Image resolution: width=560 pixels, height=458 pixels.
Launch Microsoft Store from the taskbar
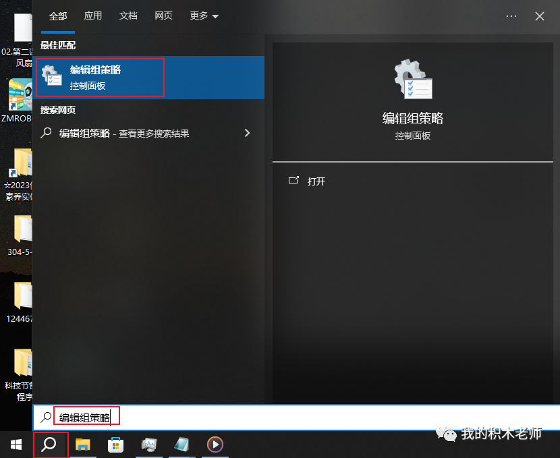click(116, 445)
